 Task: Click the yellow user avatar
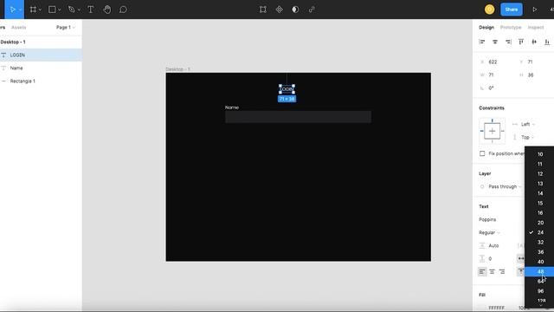pos(489,10)
